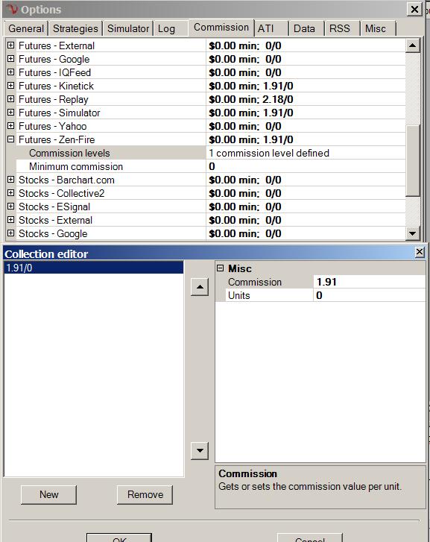Collapse the Misc property group
Screen dimensions: 430x542
[x=220, y=268]
